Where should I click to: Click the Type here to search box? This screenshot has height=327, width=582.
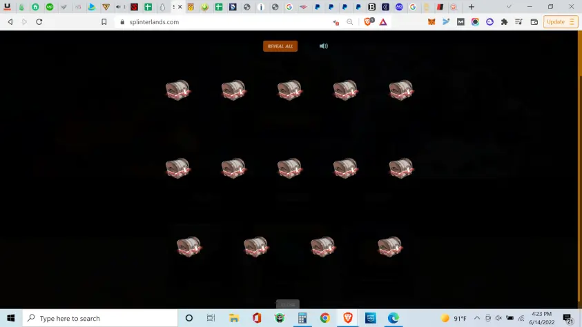coord(100,318)
